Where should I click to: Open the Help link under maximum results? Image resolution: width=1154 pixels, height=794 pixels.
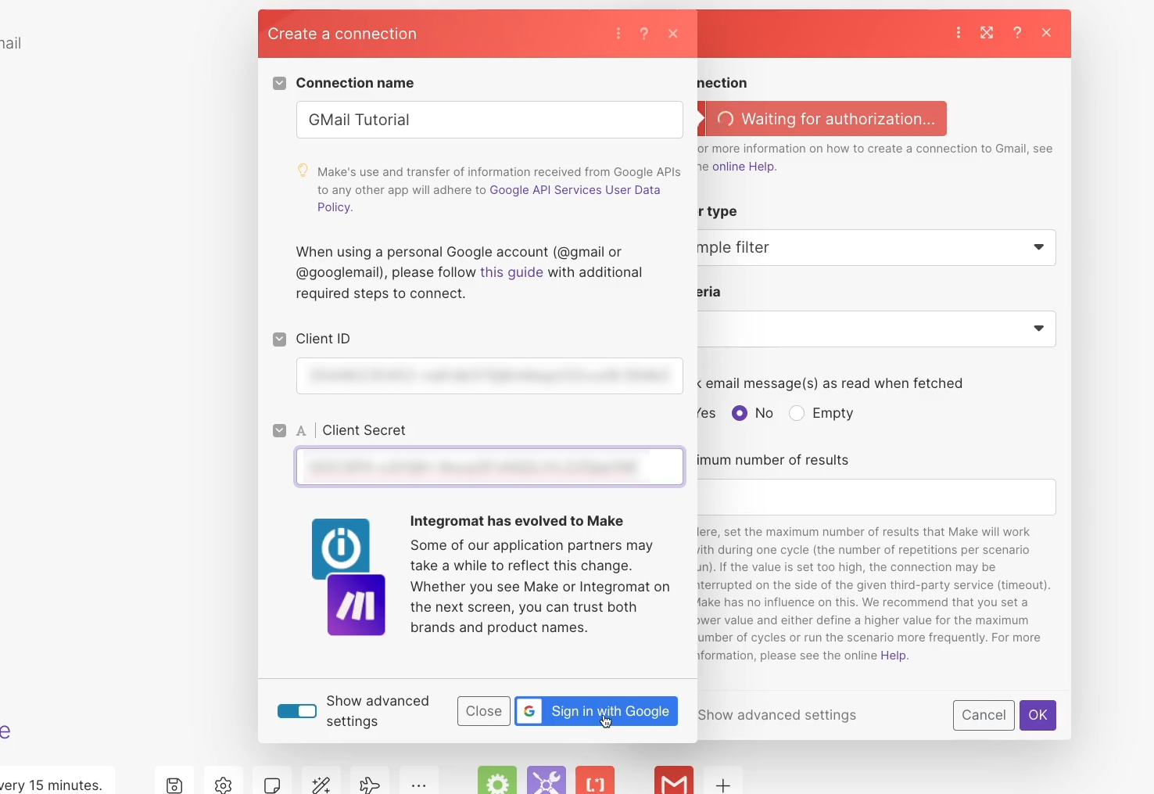pos(893,656)
